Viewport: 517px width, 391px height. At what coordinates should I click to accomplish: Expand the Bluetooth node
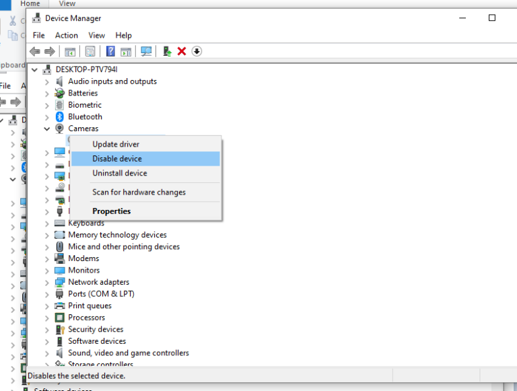pos(47,117)
